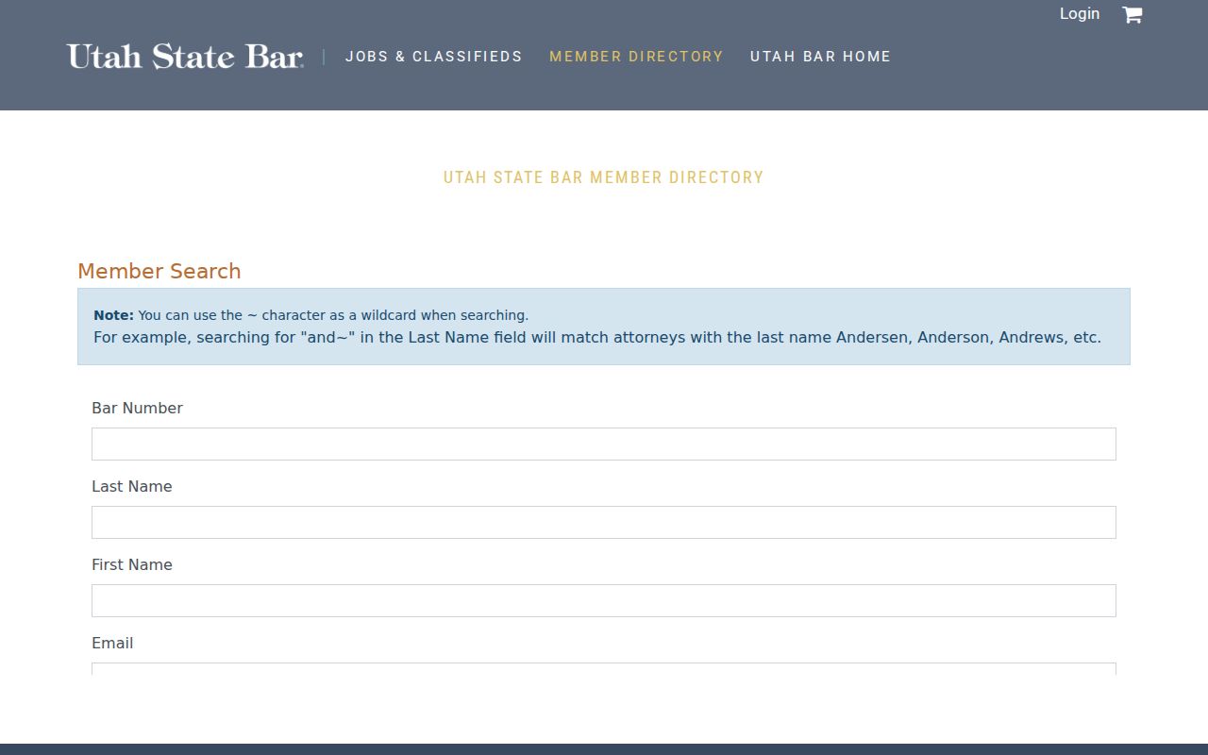The image size is (1208, 755).
Task: Open Jobs & Classifieds menu item
Action: point(434,57)
